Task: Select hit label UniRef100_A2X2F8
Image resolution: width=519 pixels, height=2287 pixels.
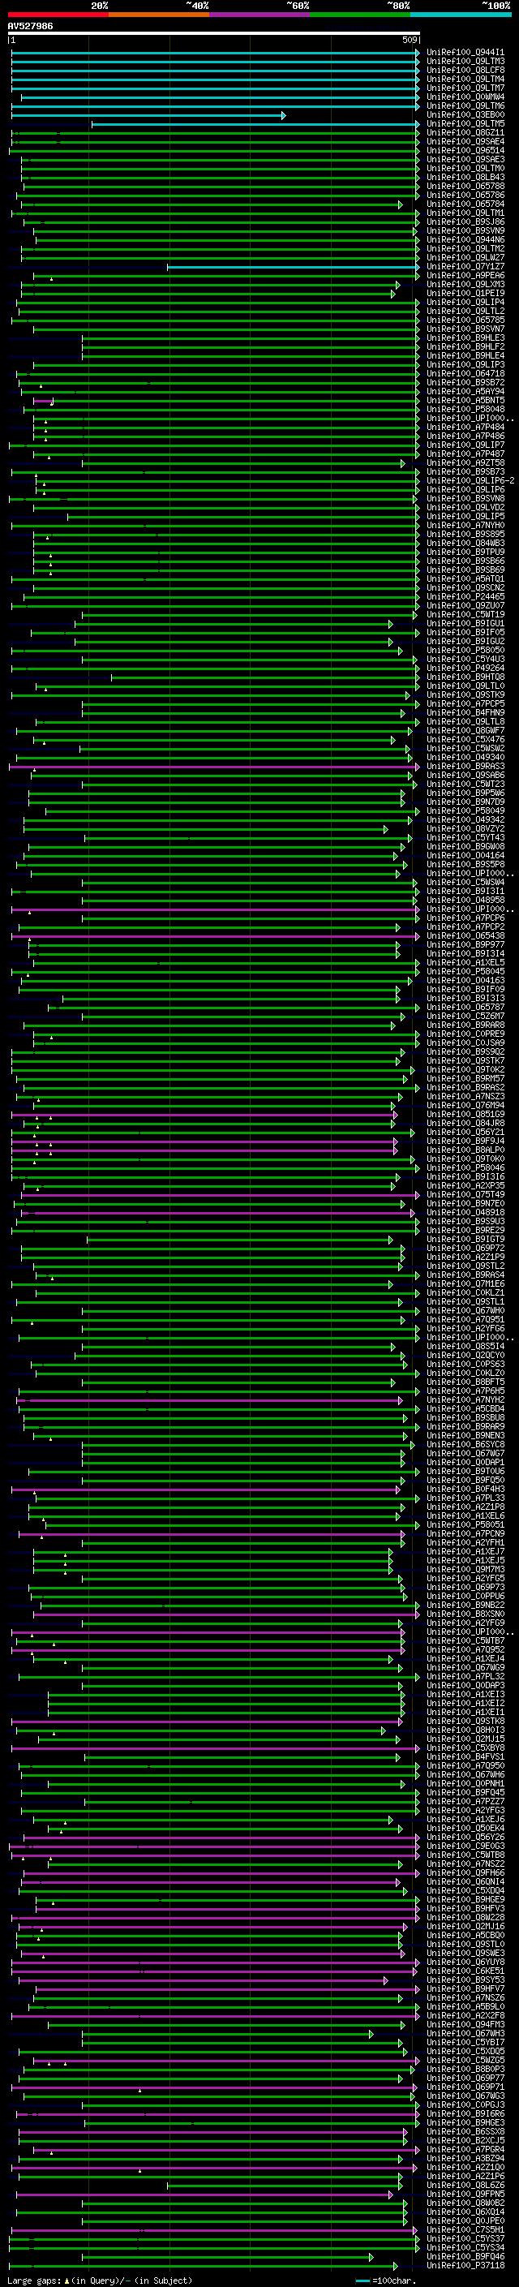Action: (x=465, y=2016)
